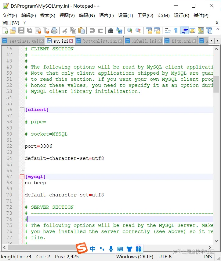Close the my.ini tab
The image size is (221, 261).
[71, 41]
